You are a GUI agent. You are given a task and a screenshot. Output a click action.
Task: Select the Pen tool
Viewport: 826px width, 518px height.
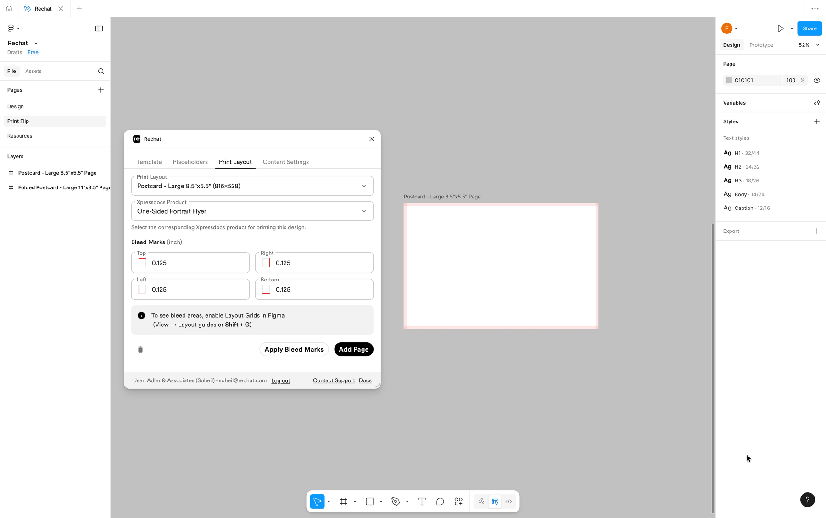[x=396, y=501]
